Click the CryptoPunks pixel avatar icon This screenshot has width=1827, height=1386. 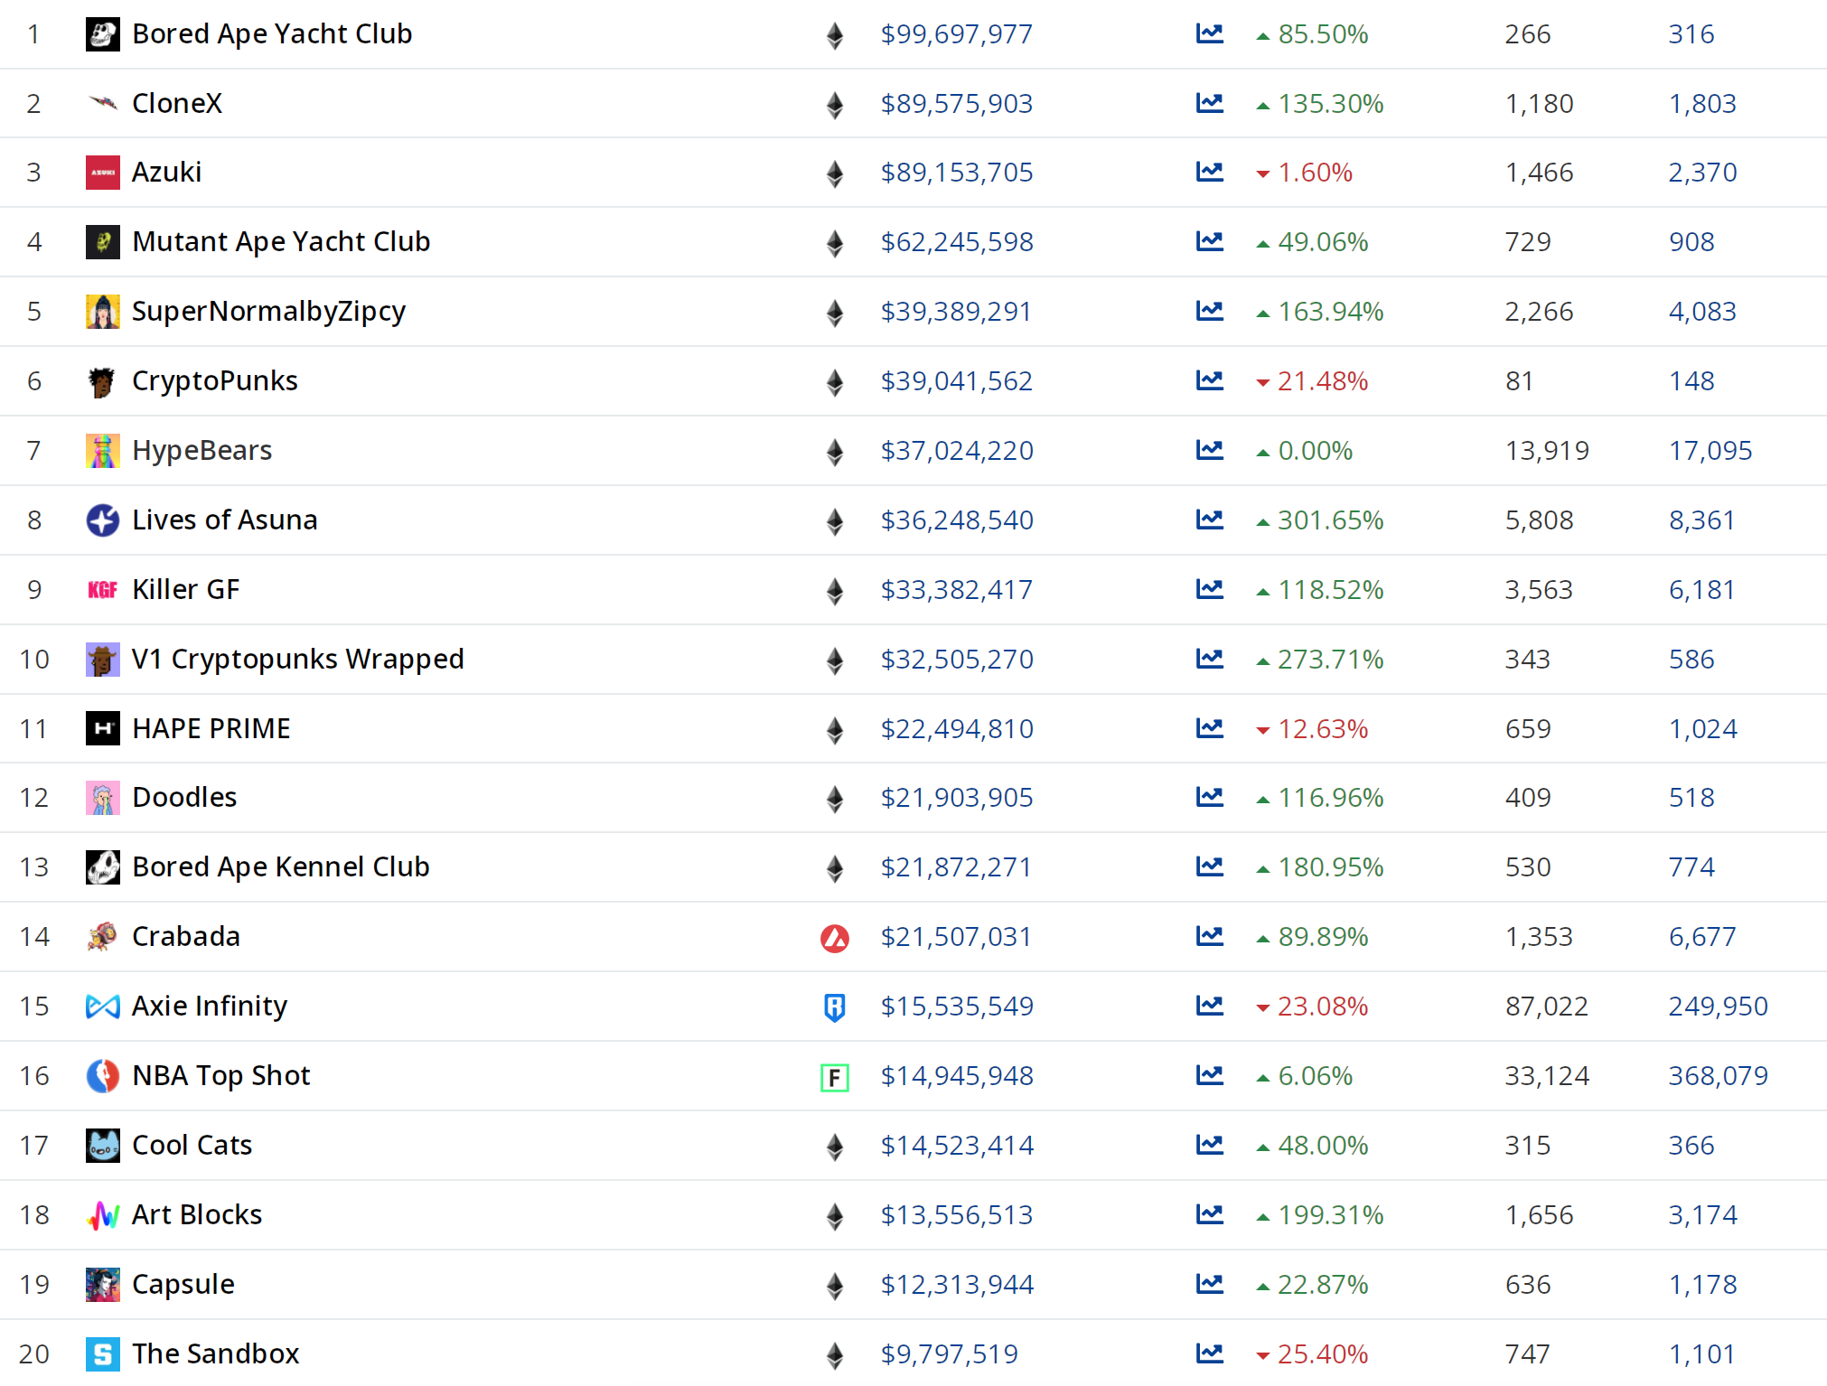102,381
